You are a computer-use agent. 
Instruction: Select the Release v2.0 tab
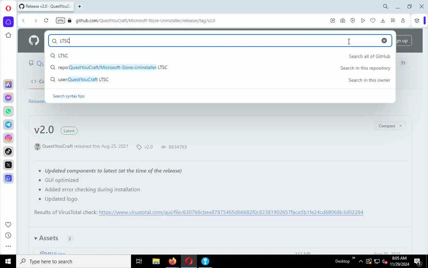(x=46, y=6)
